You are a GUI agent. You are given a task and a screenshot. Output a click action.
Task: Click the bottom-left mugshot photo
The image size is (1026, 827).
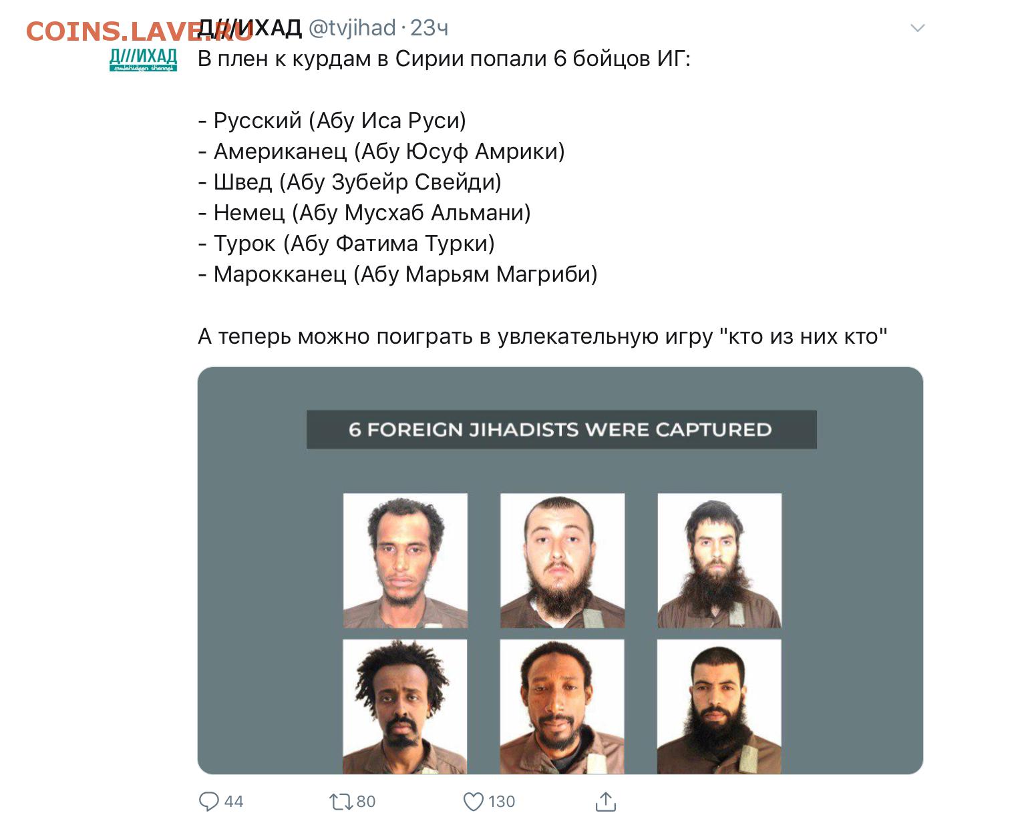coord(405,706)
